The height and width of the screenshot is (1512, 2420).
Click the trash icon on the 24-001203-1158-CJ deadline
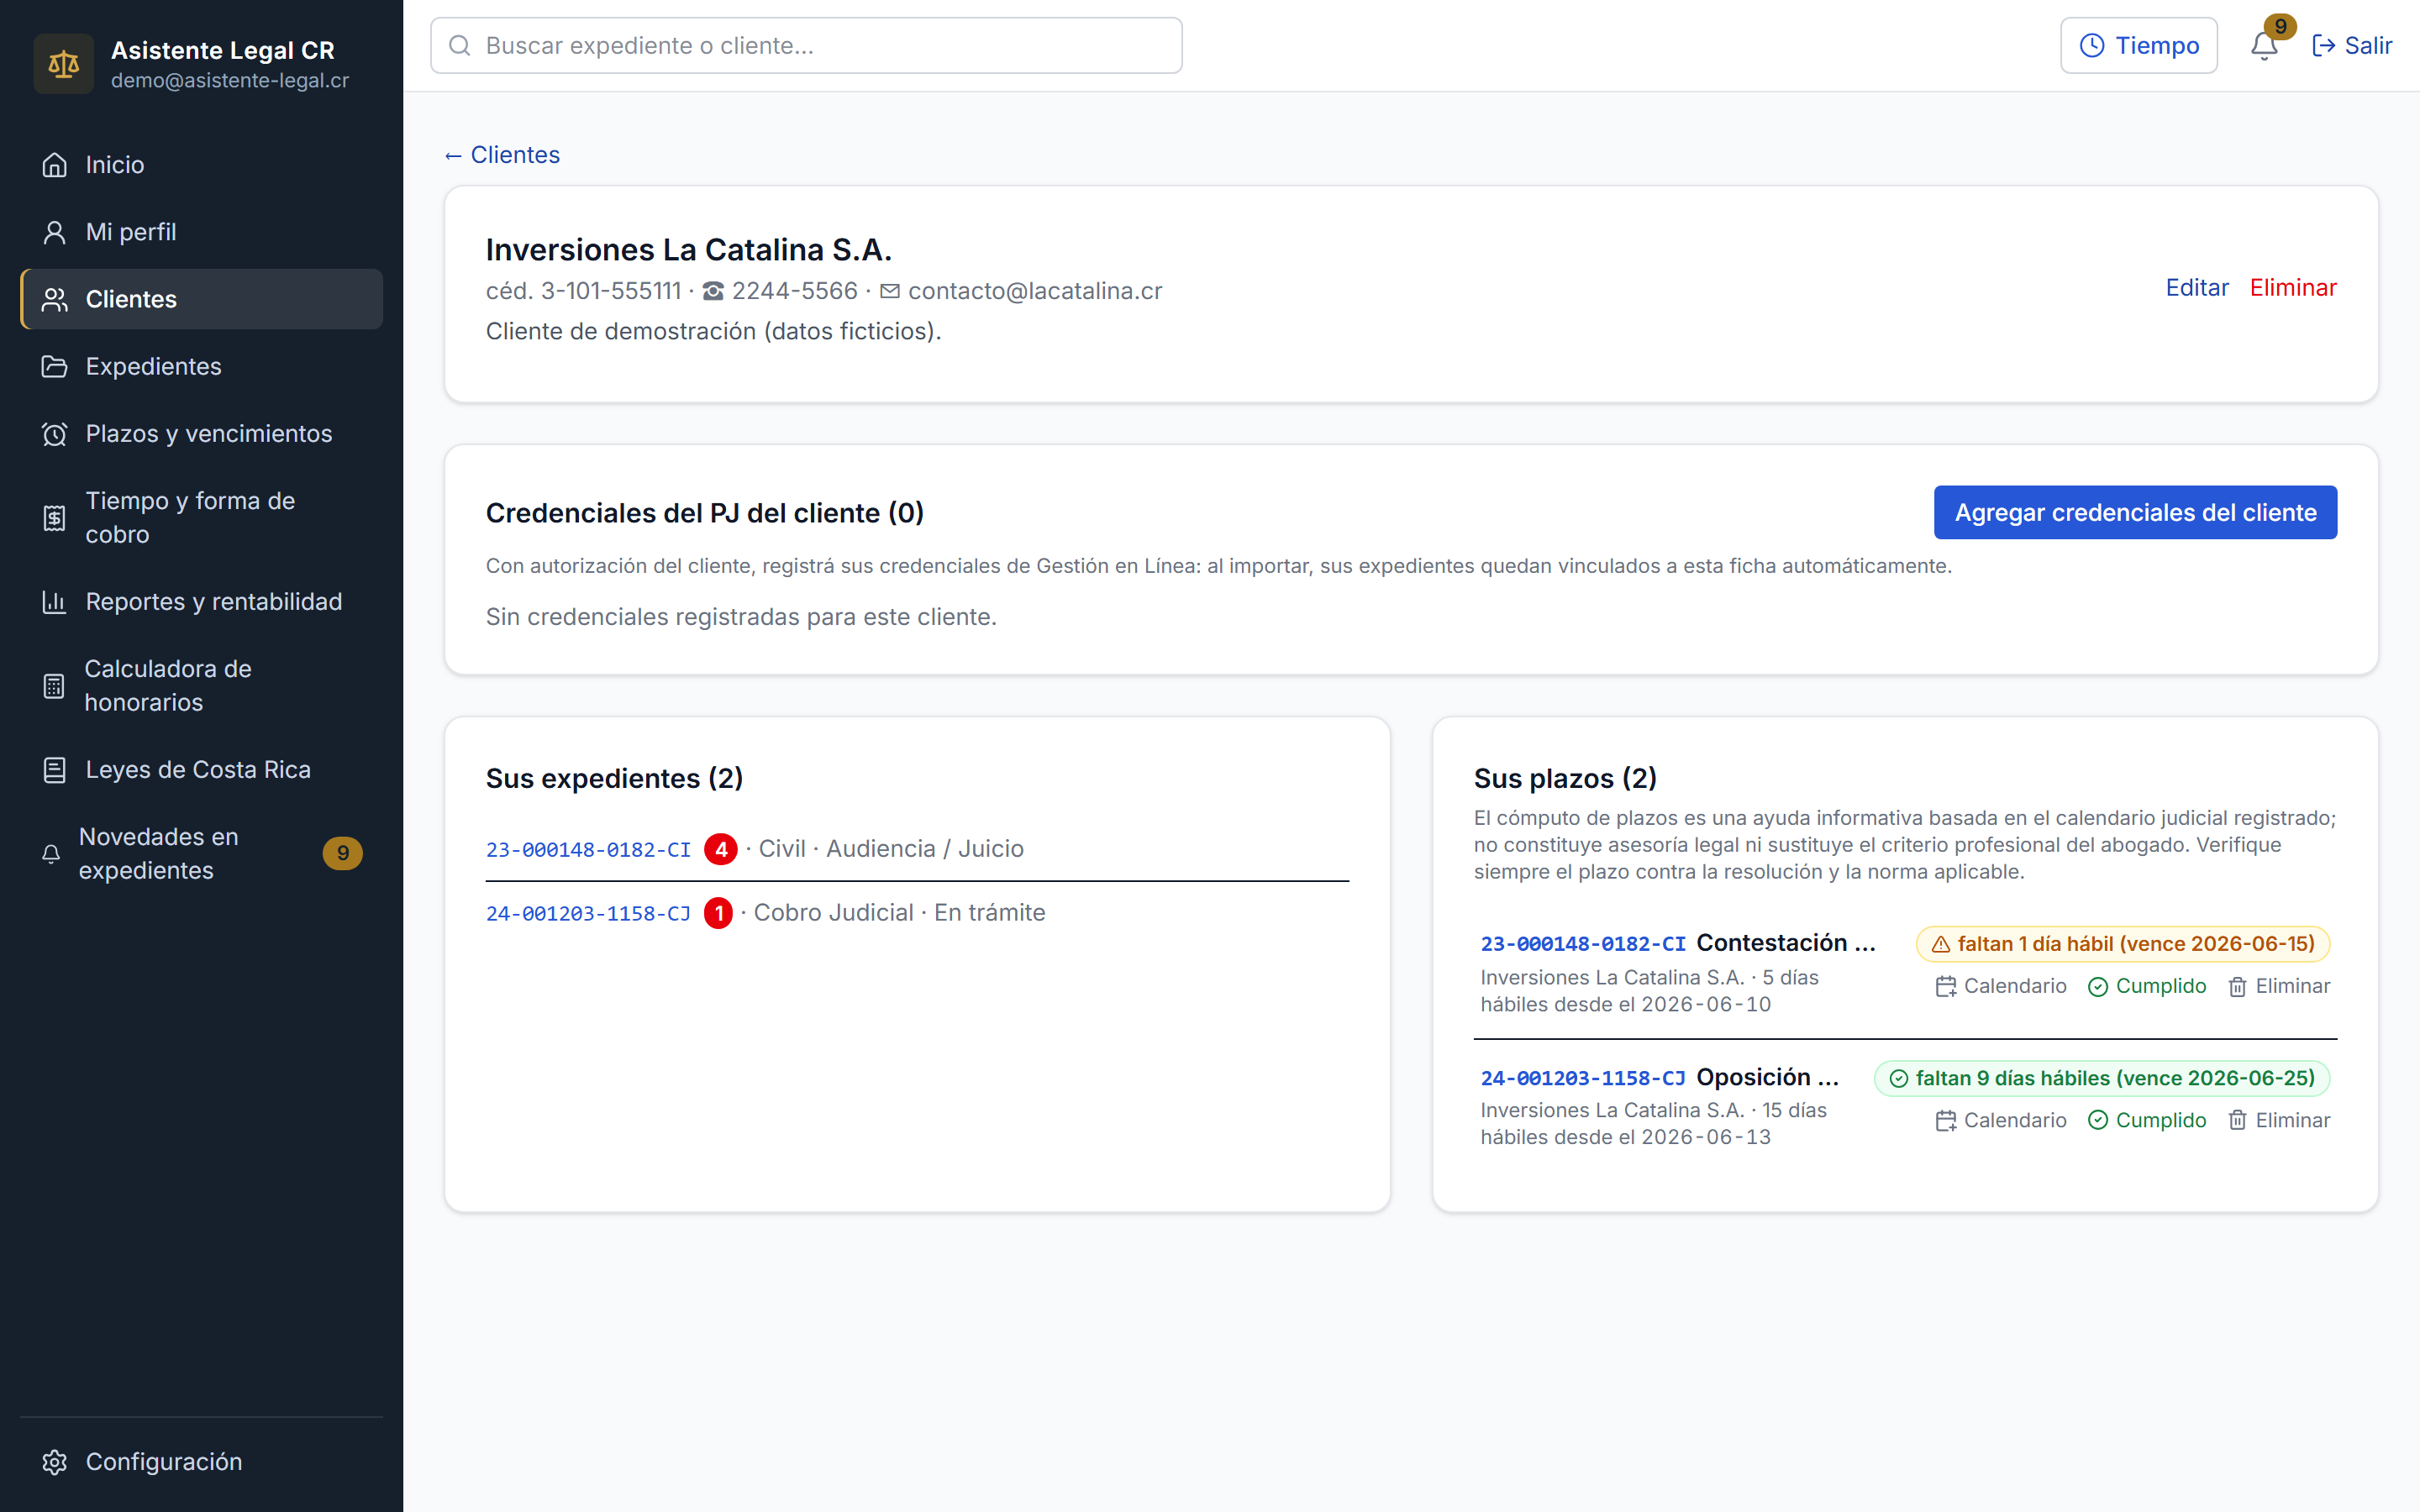tap(2238, 1120)
